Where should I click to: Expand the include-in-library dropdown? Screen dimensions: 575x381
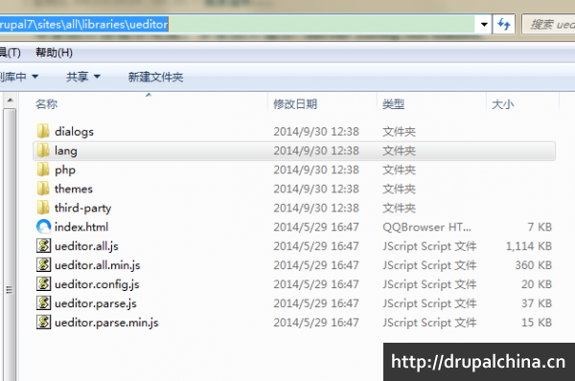click(18, 77)
